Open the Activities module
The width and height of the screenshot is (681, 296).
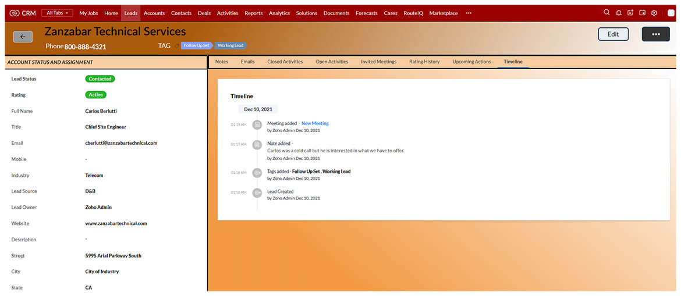tap(228, 13)
